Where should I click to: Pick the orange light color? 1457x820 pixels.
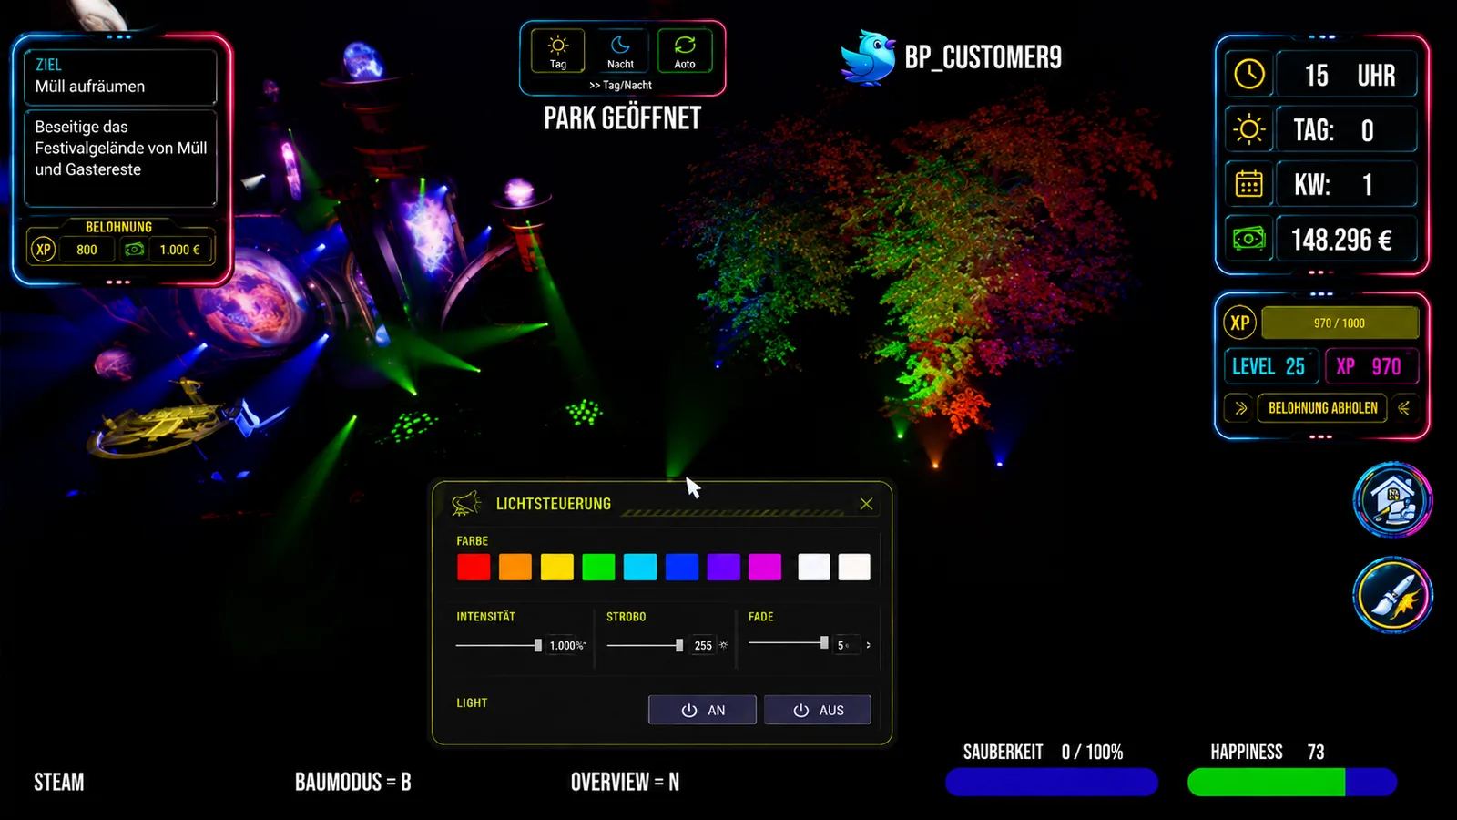tap(515, 567)
